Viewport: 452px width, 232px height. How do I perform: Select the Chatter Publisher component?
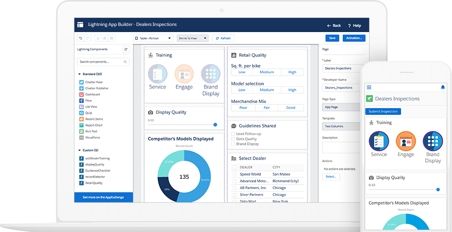point(94,88)
